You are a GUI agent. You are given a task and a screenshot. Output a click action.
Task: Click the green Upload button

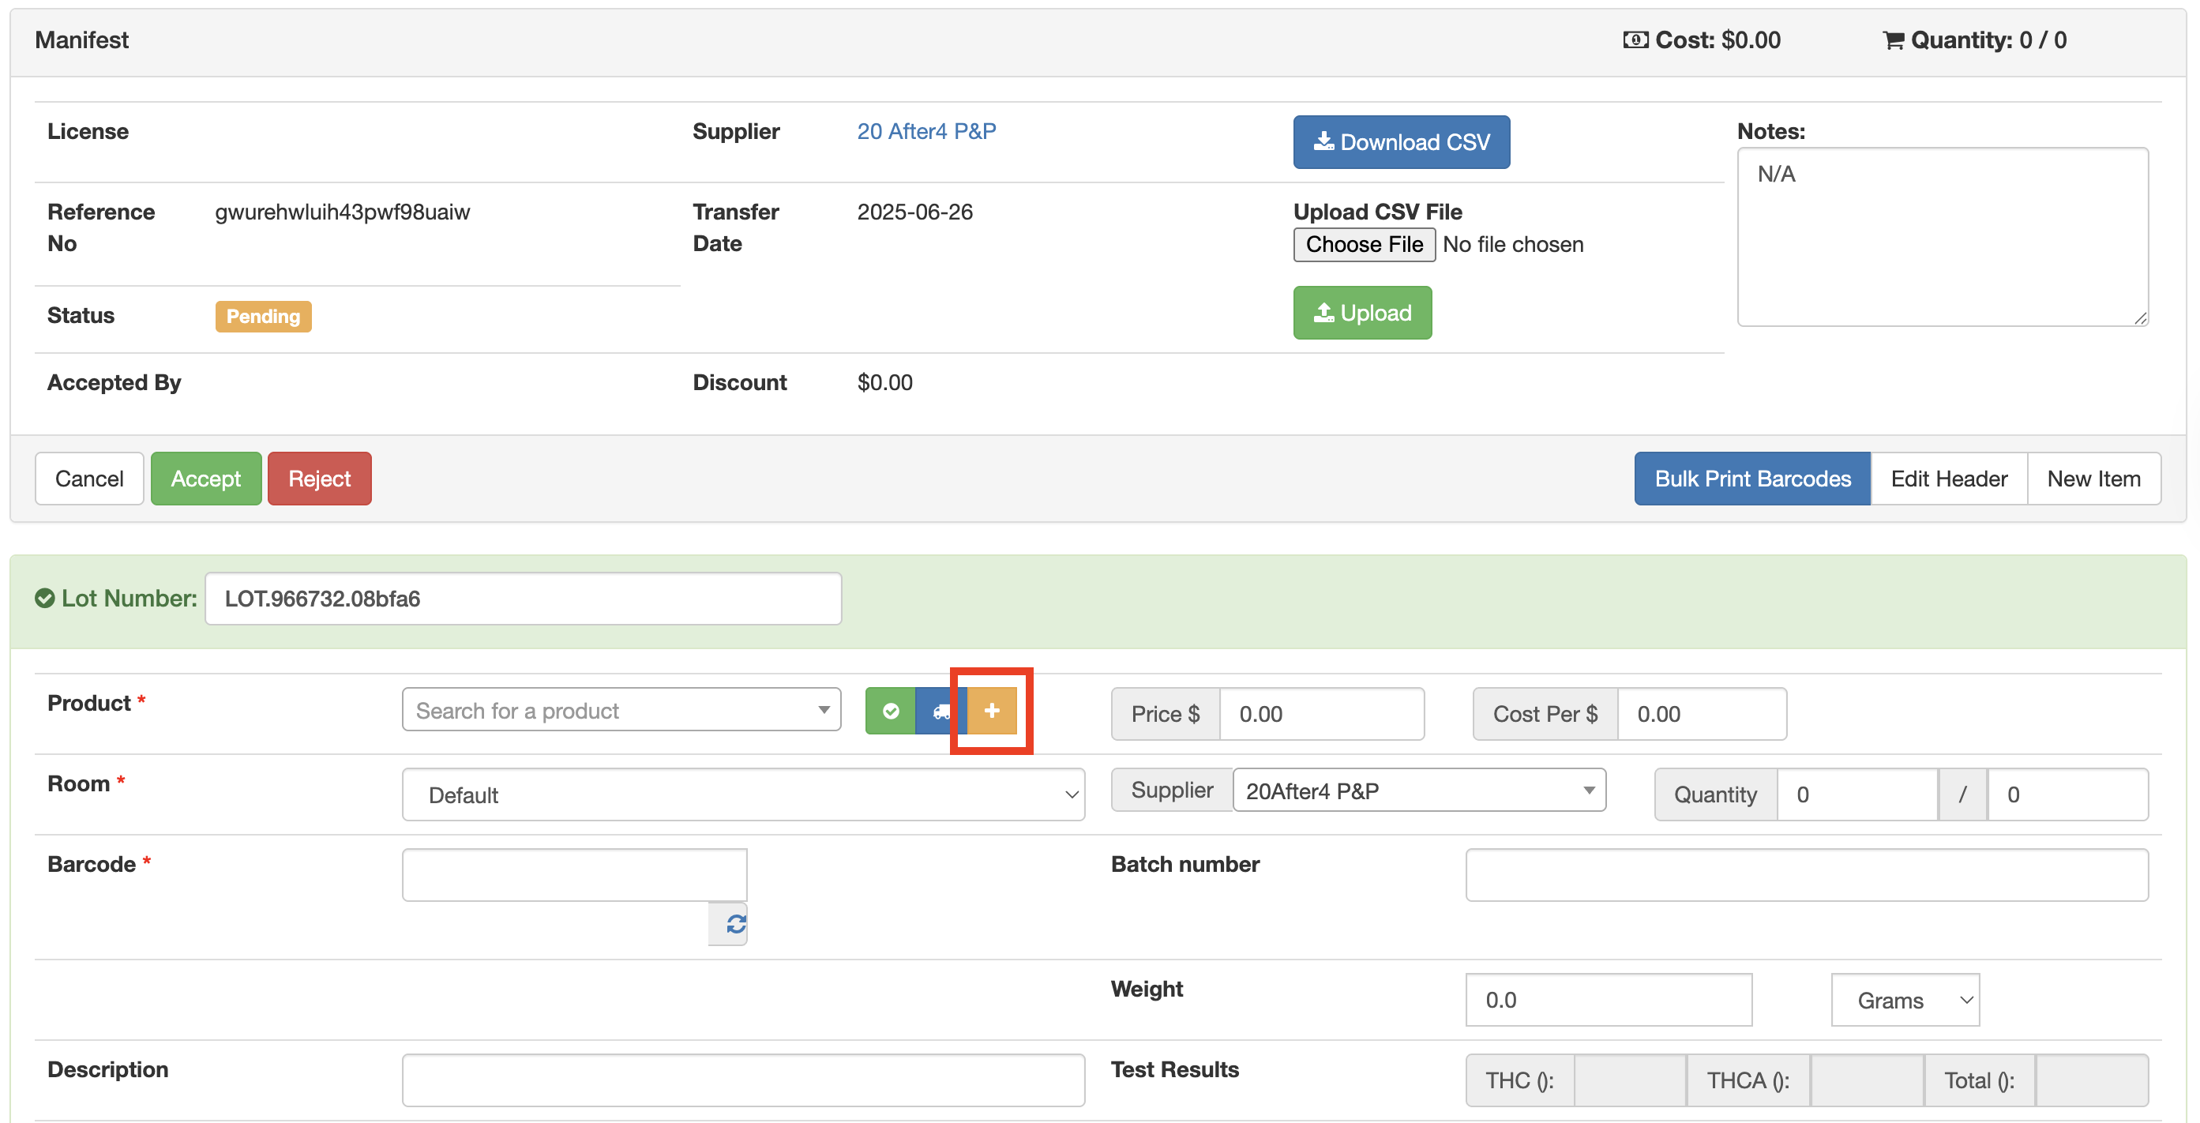click(1362, 313)
